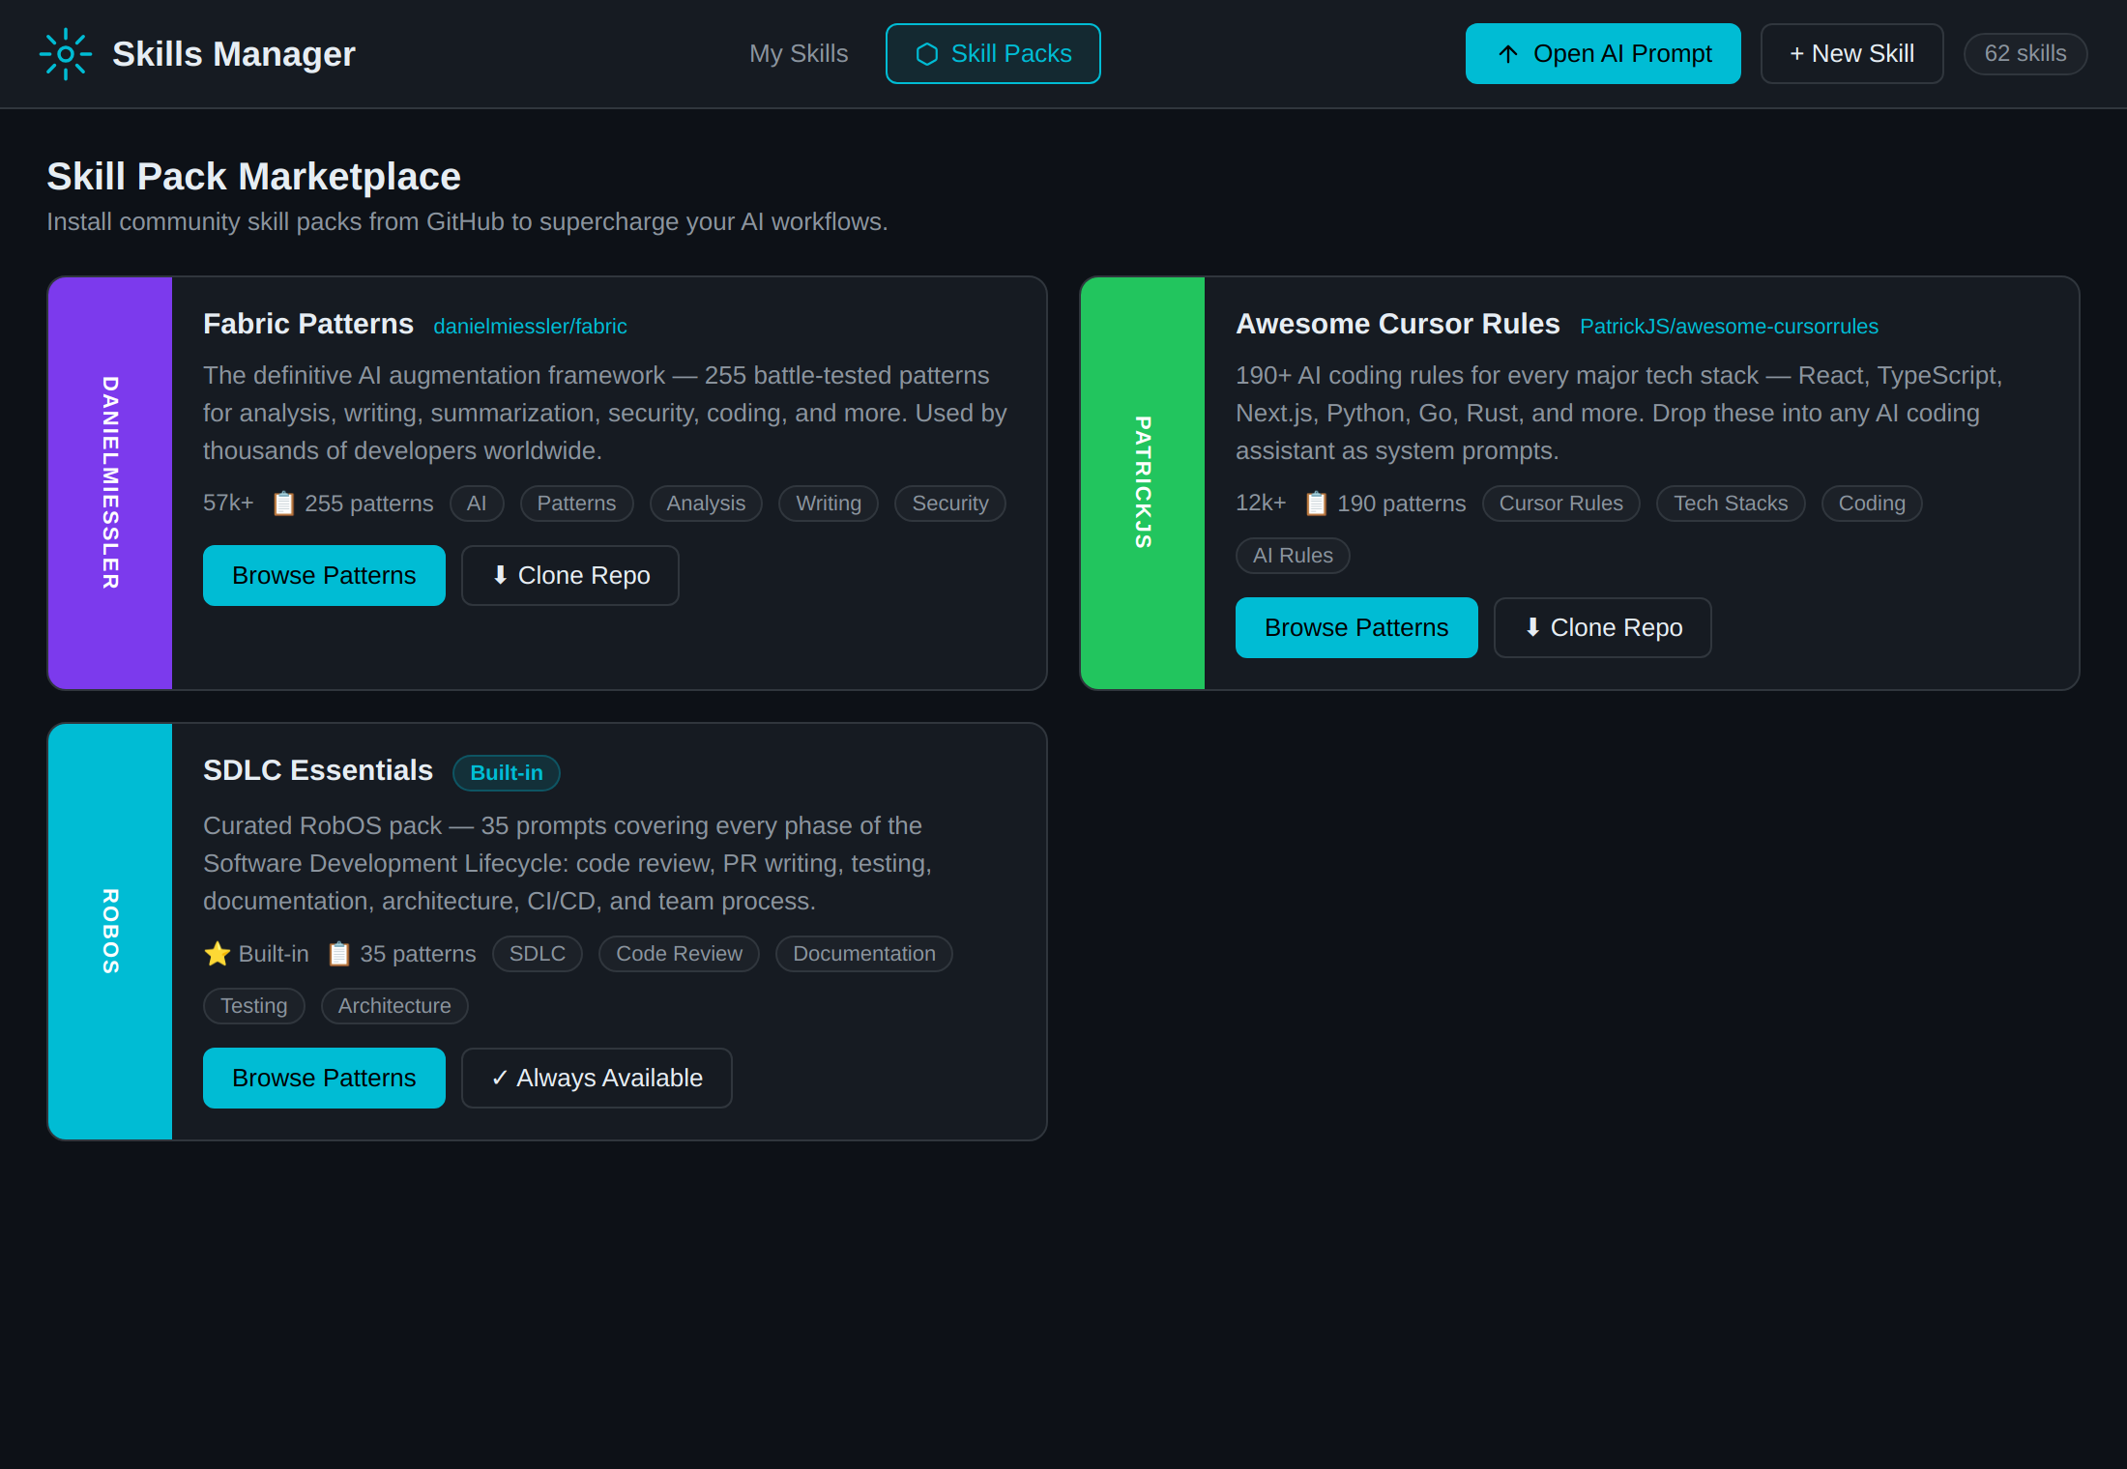
Task: Create a new skill with + New Skill
Action: point(1851,54)
